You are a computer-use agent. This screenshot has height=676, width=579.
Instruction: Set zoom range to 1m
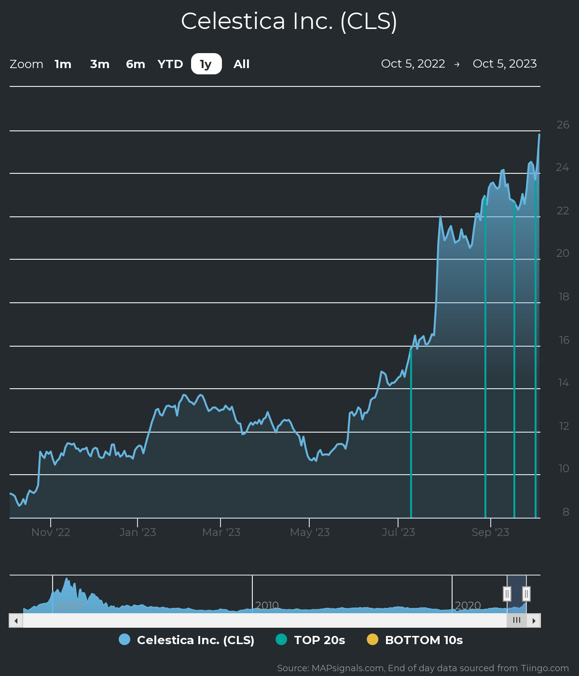[x=63, y=64]
